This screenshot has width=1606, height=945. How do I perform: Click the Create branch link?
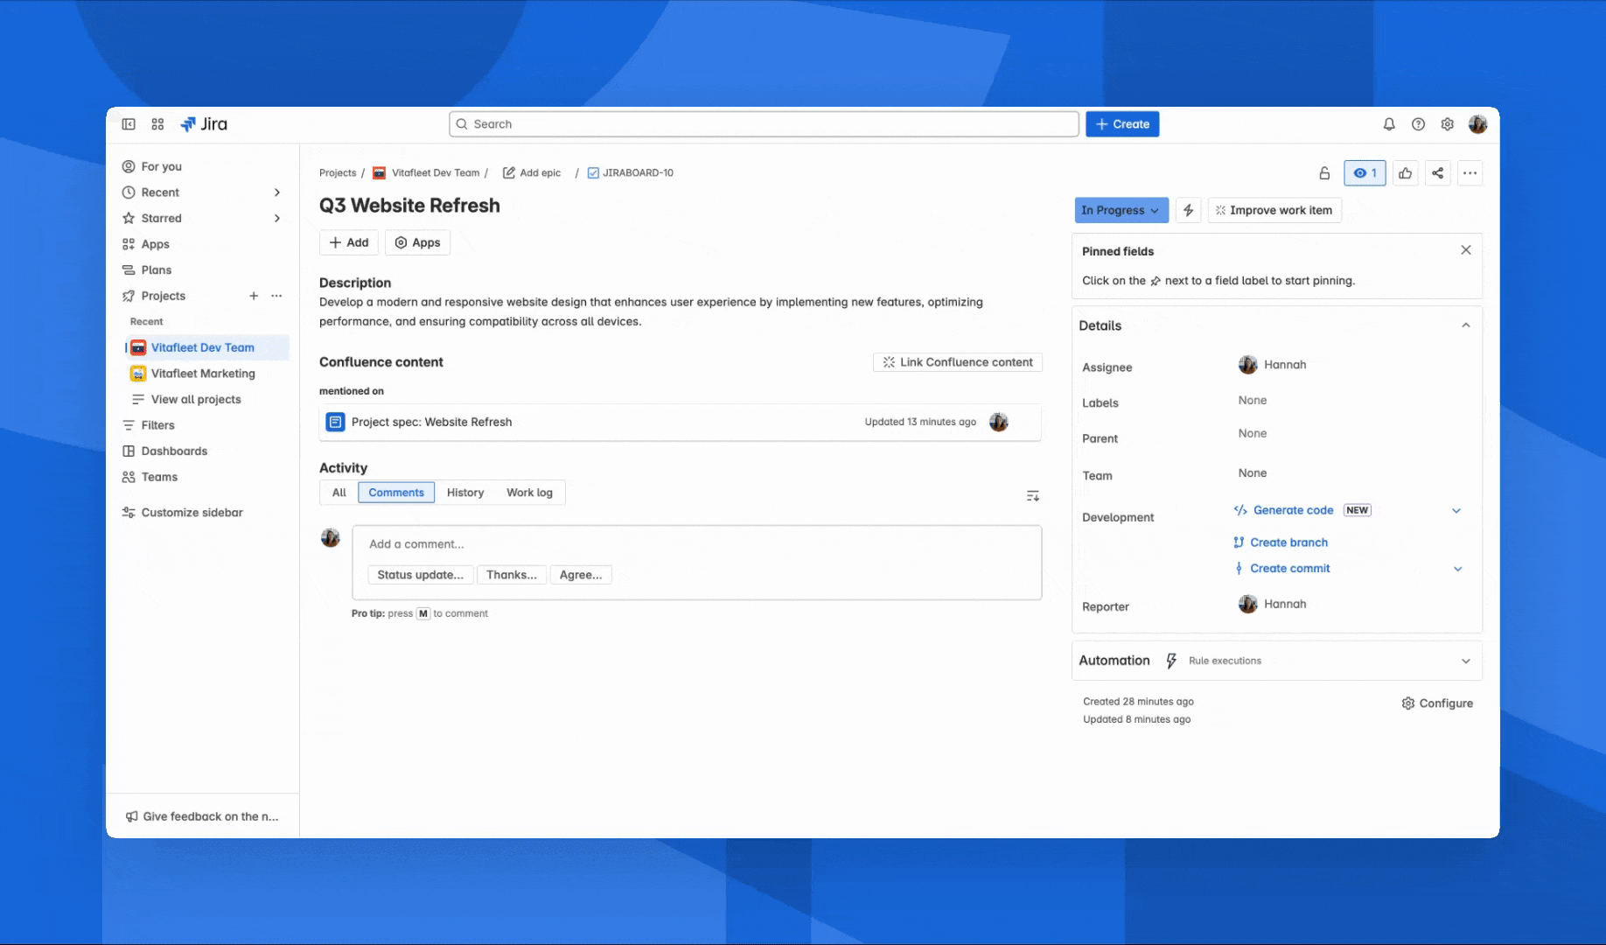(x=1288, y=542)
